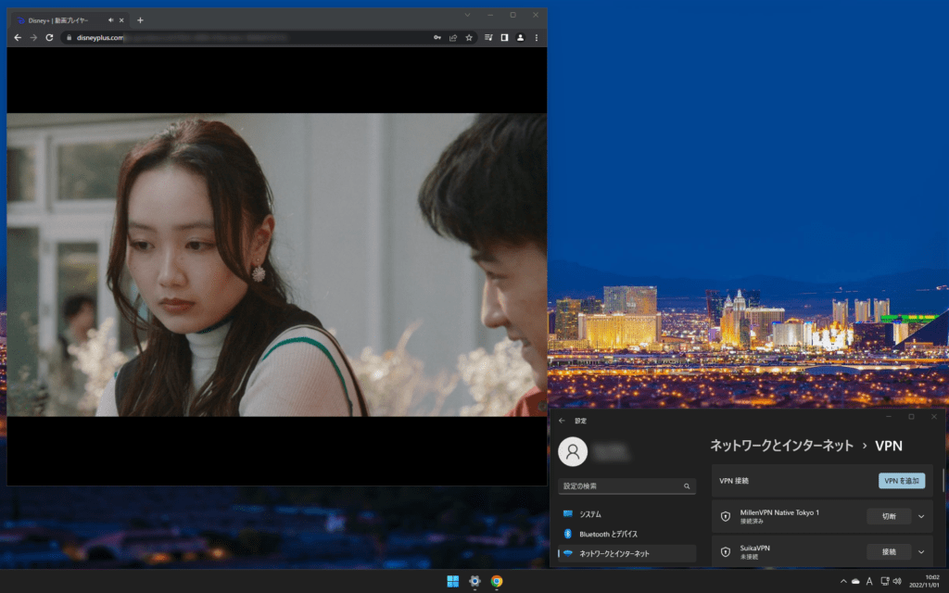
Task: Toggle Chrome's side panel
Action: pyautogui.click(x=504, y=37)
